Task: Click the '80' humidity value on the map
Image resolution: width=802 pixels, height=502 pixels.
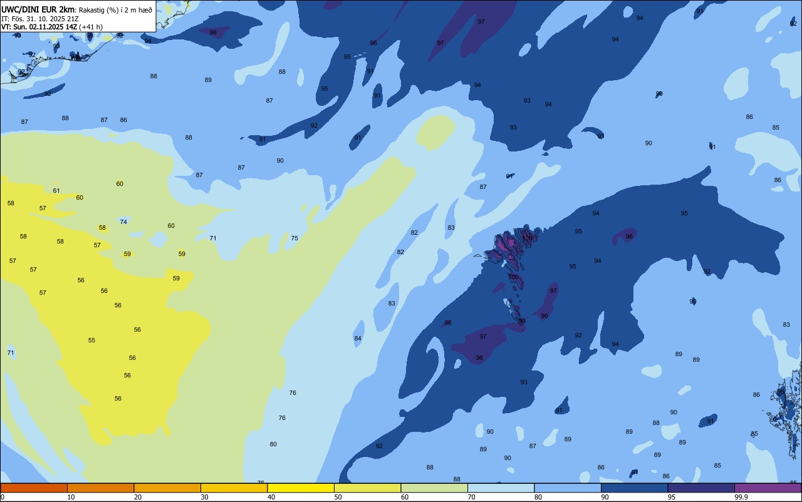Action: point(273,444)
